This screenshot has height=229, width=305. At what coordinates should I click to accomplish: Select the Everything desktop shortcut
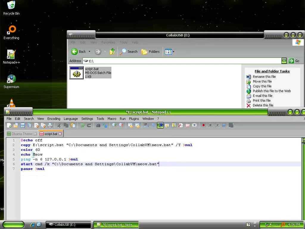(12, 32)
